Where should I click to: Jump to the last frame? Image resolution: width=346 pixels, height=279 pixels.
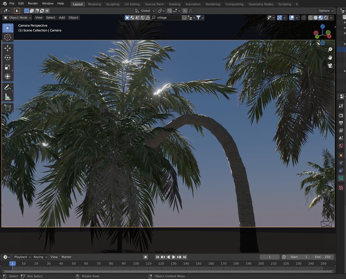pyautogui.click(x=185, y=257)
